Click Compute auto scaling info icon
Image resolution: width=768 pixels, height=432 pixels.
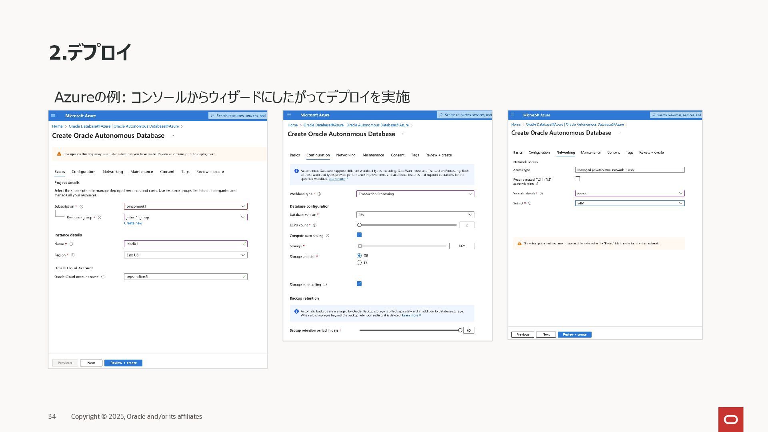328,236
